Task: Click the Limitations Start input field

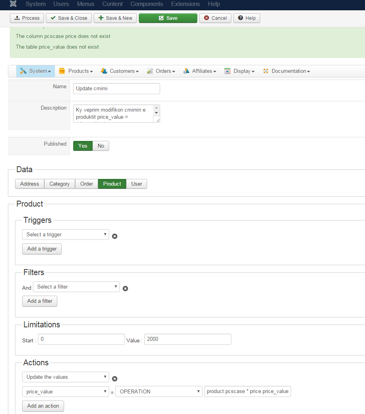Action: [82, 340]
